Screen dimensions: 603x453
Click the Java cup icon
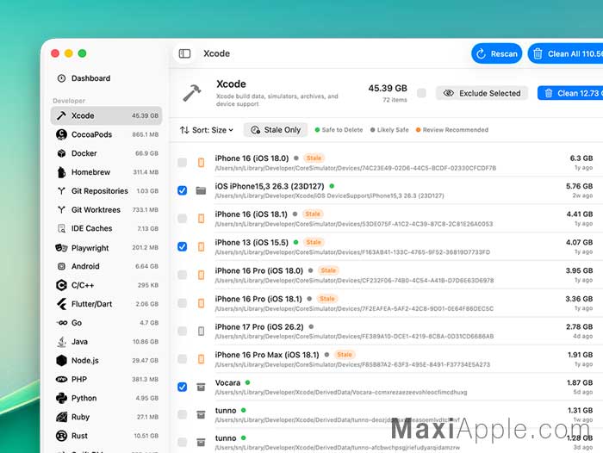click(x=61, y=342)
